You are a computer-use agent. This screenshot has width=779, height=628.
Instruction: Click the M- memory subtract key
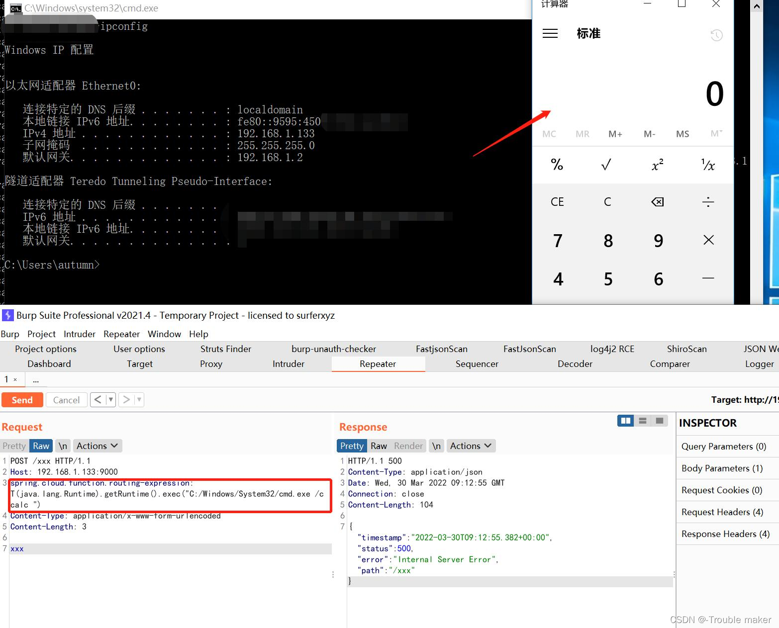point(649,134)
